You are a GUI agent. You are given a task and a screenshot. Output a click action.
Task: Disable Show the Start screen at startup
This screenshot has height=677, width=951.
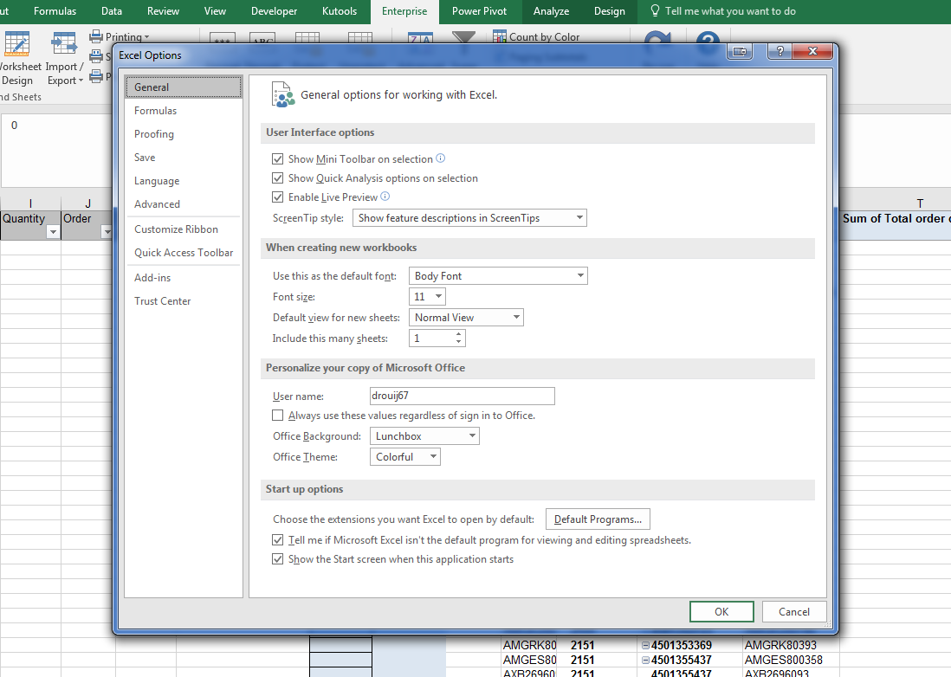tap(277, 559)
